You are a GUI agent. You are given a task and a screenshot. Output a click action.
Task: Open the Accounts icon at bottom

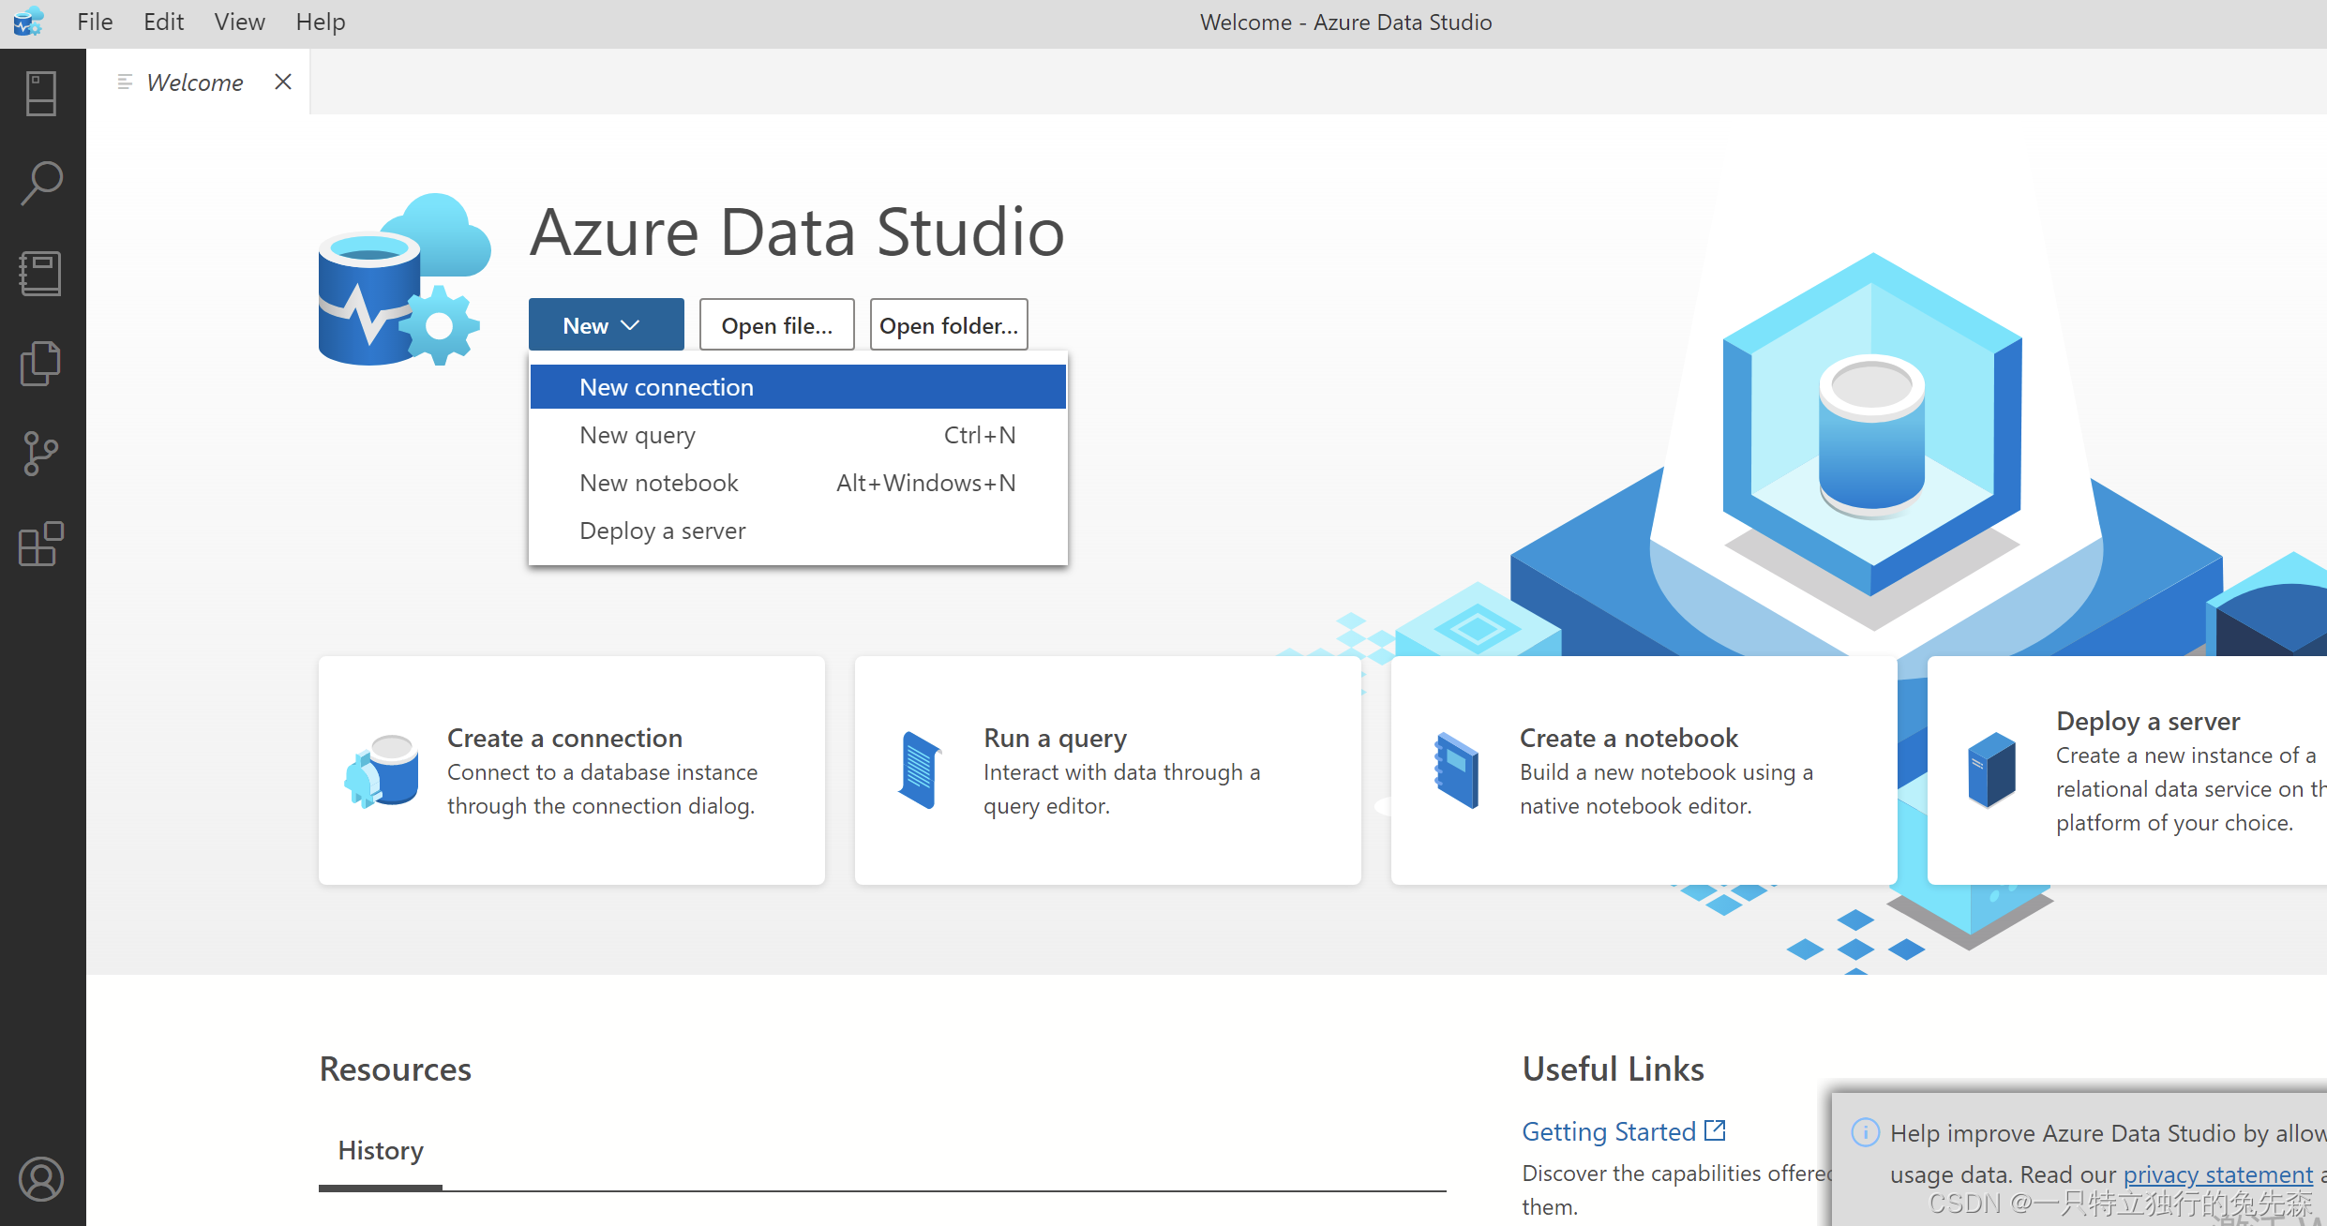(41, 1179)
